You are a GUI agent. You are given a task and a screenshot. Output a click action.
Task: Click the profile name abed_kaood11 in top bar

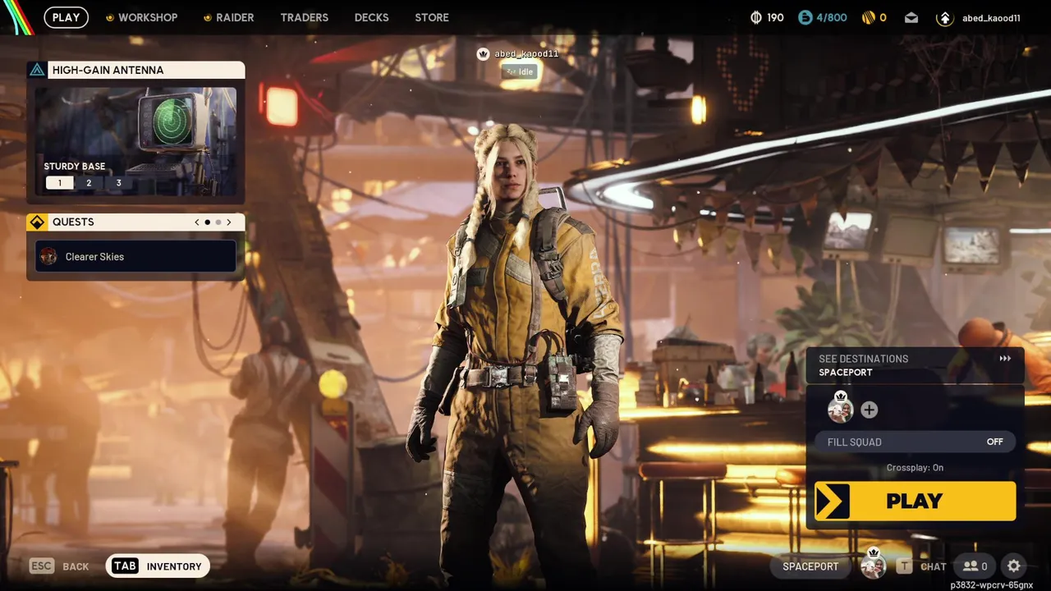[991, 18]
